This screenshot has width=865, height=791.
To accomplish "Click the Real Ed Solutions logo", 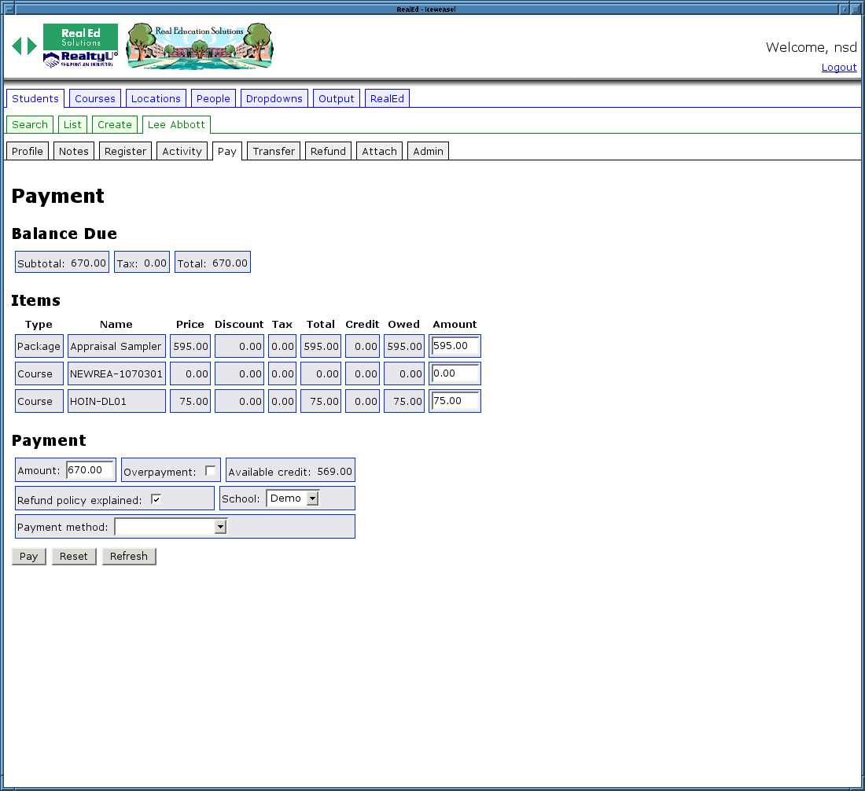I will [x=80, y=46].
